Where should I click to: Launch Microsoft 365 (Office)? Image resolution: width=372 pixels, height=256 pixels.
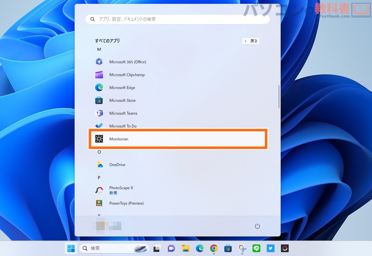click(127, 62)
